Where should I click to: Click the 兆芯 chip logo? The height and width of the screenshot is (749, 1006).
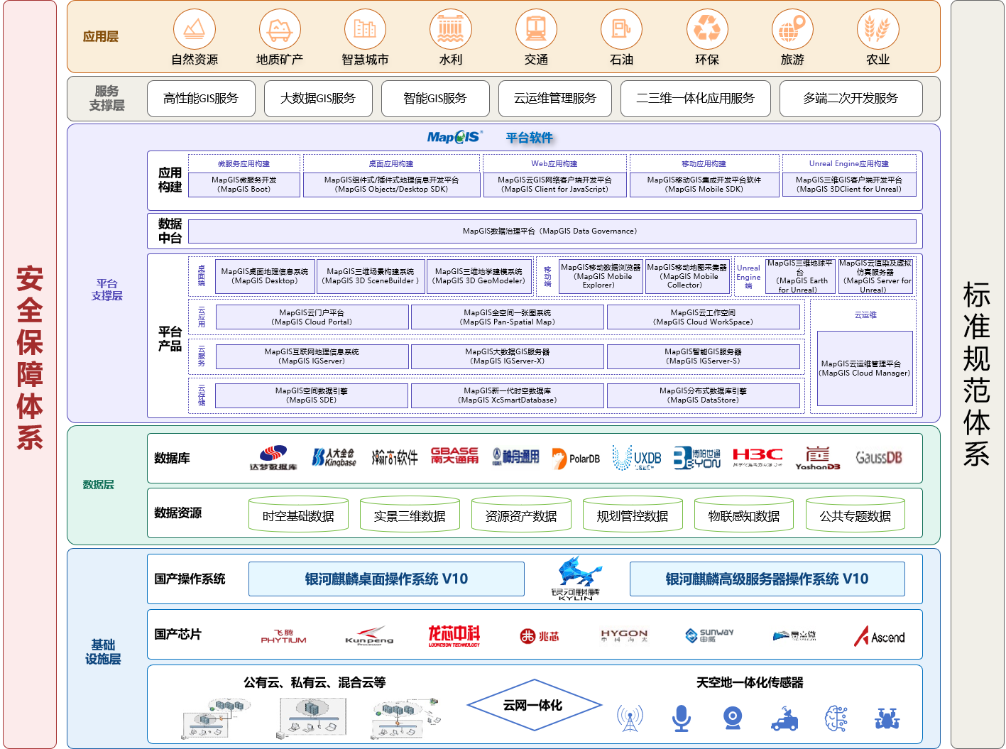(540, 636)
